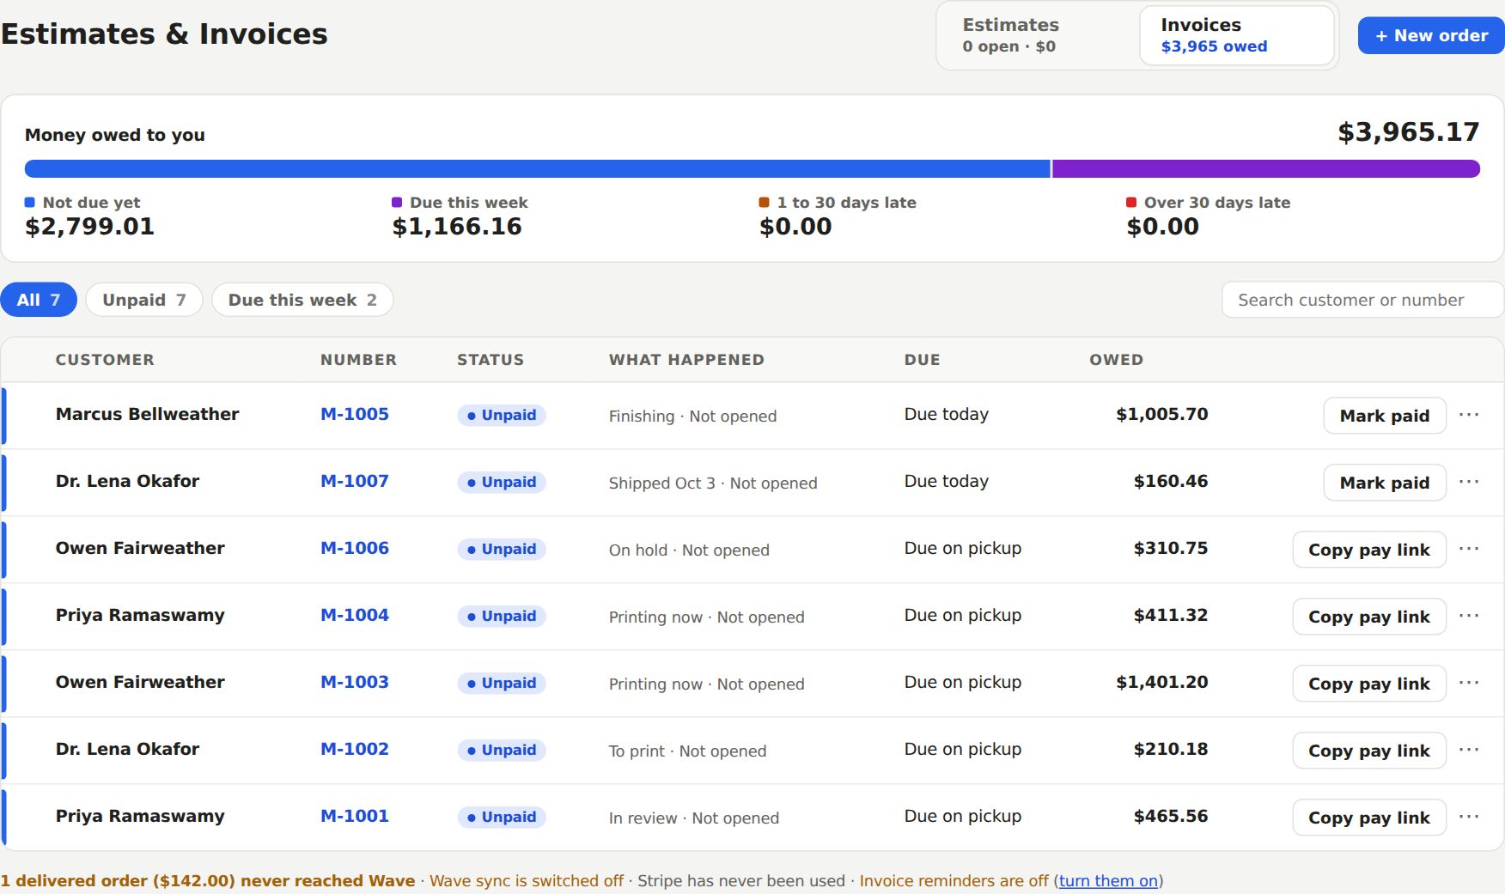Click '1 delivered order ($142.00) never reached Wave'
1505x894 pixels.
click(x=208, y=881)
